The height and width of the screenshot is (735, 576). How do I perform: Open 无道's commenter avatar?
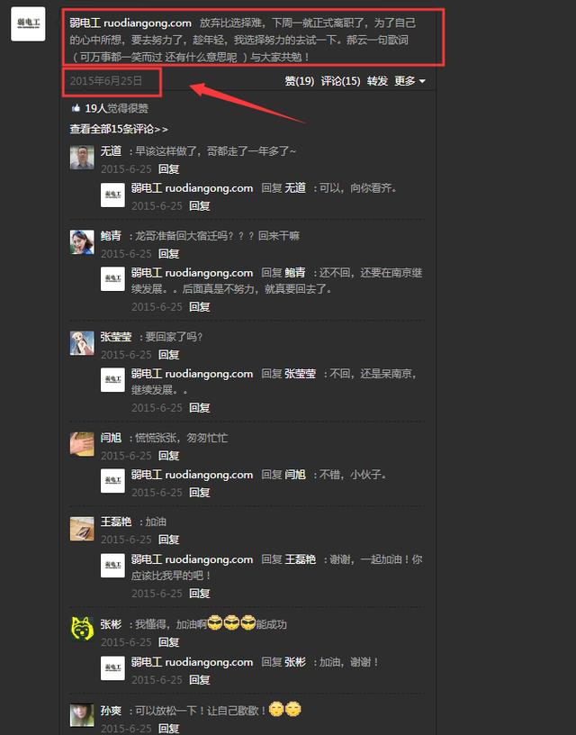pyautogui.click(x=82, y=157)
